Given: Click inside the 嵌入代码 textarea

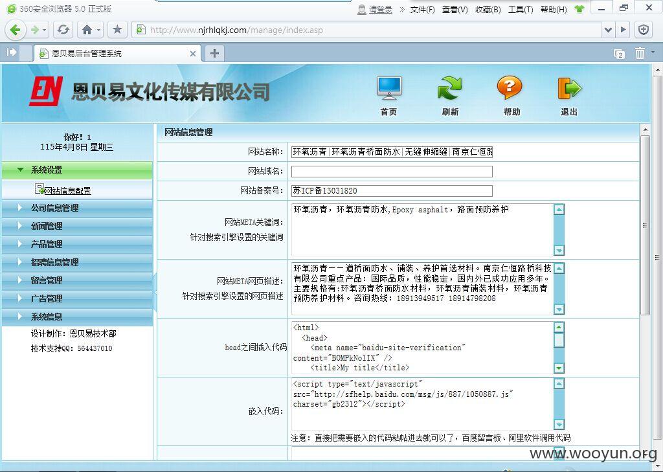Looking at the screenshot, I should [422, 404].
